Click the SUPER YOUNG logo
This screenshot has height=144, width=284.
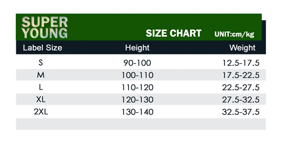[44, 28]
